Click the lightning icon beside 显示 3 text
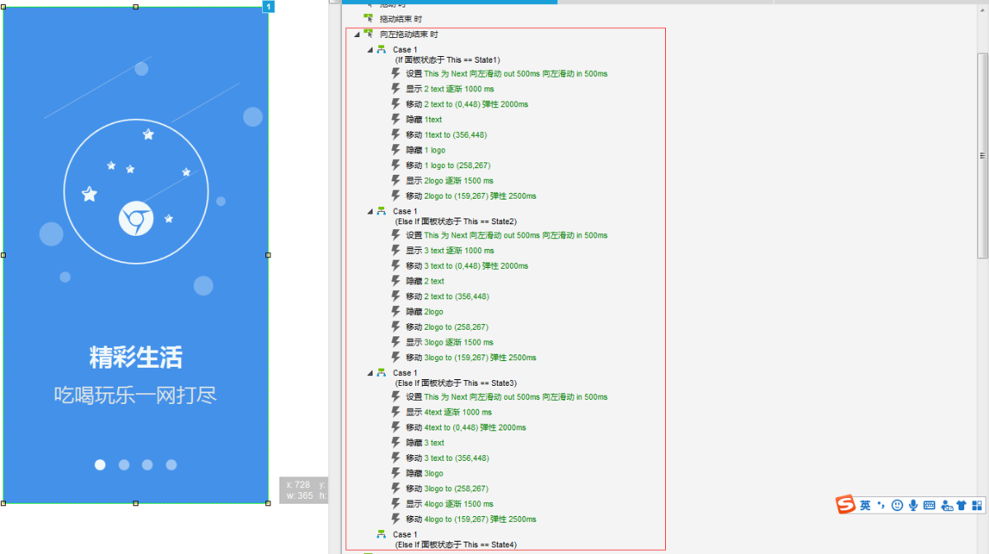The height and width of the screenshot is (554, 989). pyautogui.click(x=396, y=250)
